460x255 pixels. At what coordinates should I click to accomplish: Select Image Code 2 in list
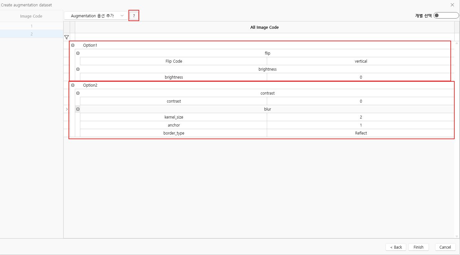[x=31, y=34]
